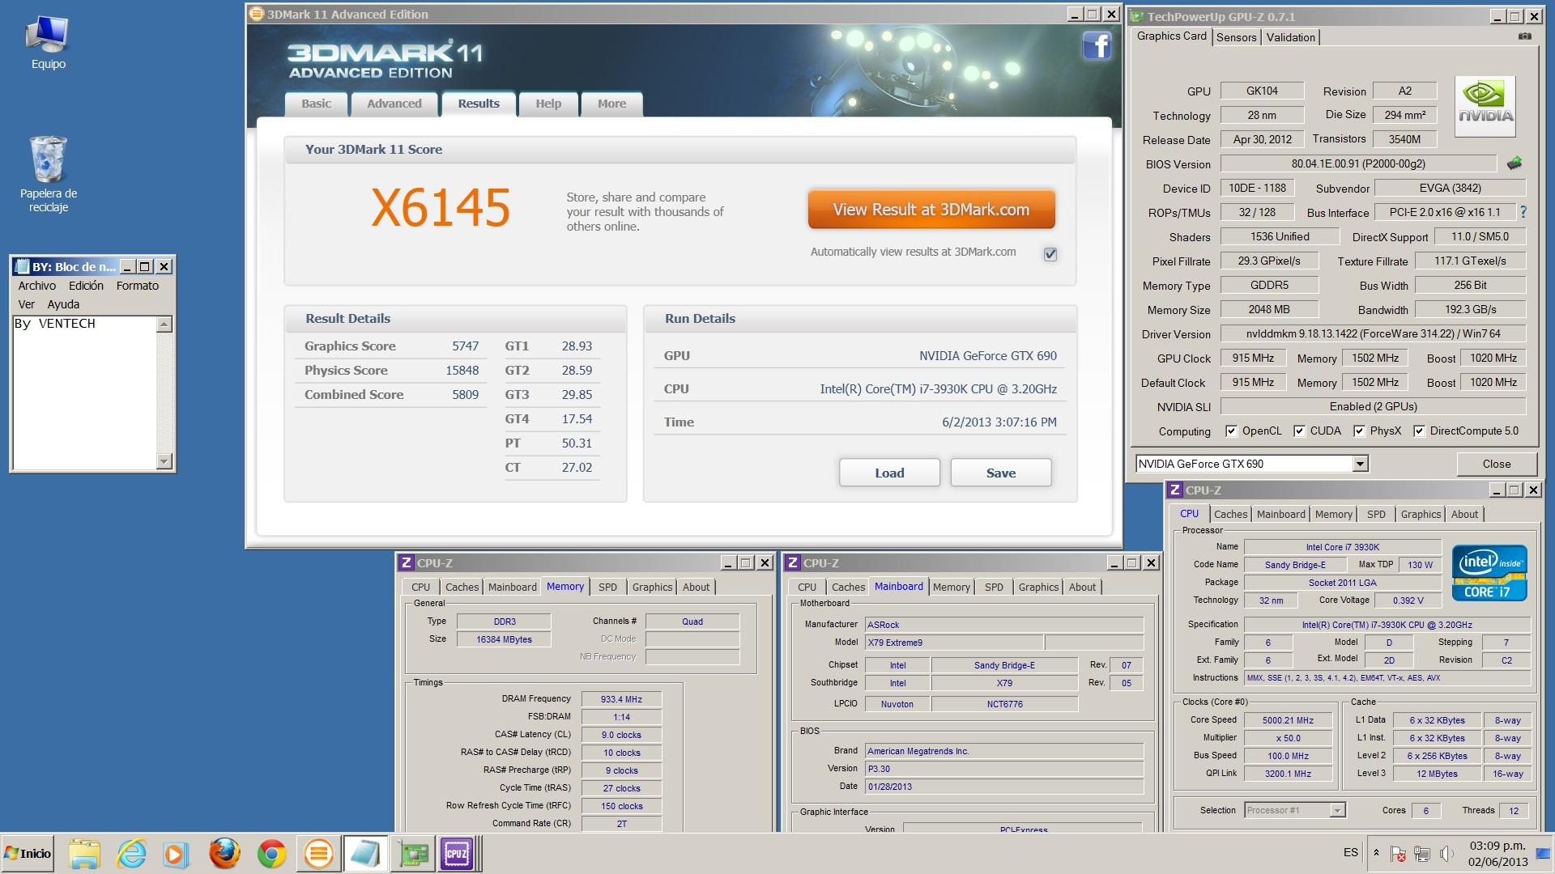Switch to GPU-Z via graphics card taskbar icon
Screen dimensions: 1555x874
[x=412, y=854]
